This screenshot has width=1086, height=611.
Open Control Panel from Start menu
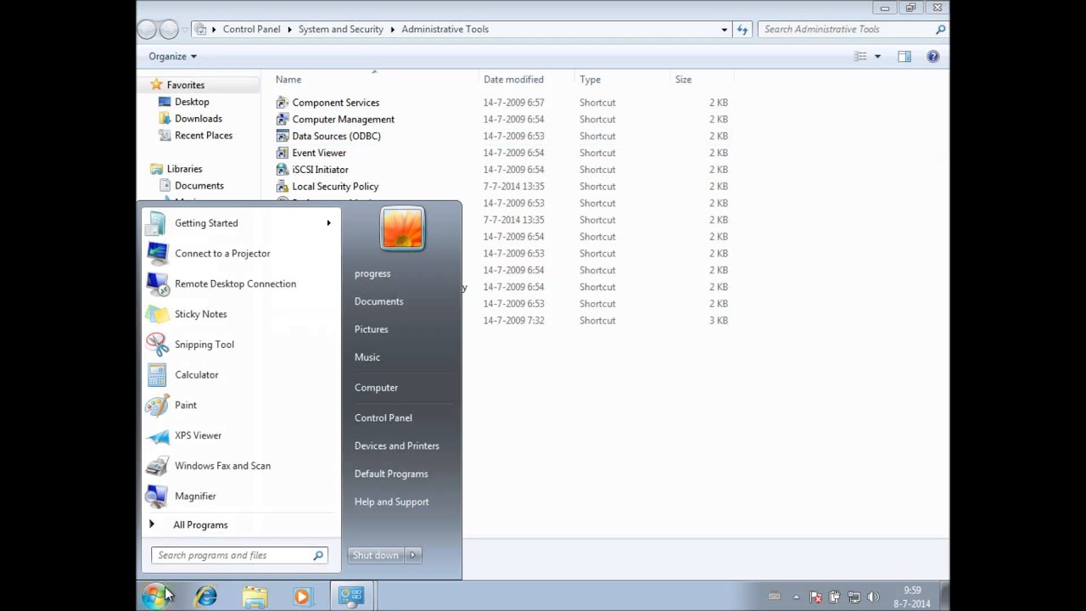tap(383, 418)
